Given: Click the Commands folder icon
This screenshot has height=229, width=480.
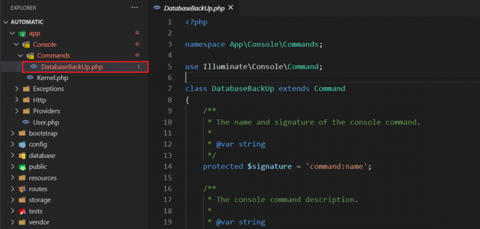Looking at the screenshot, I should point(30,56).
